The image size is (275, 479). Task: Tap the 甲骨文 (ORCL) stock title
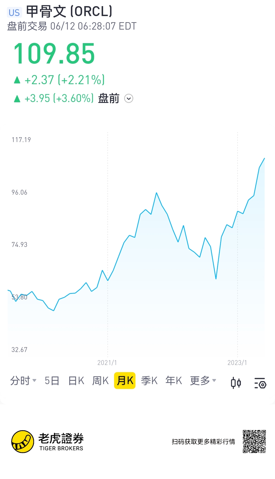tap(69, 12)
